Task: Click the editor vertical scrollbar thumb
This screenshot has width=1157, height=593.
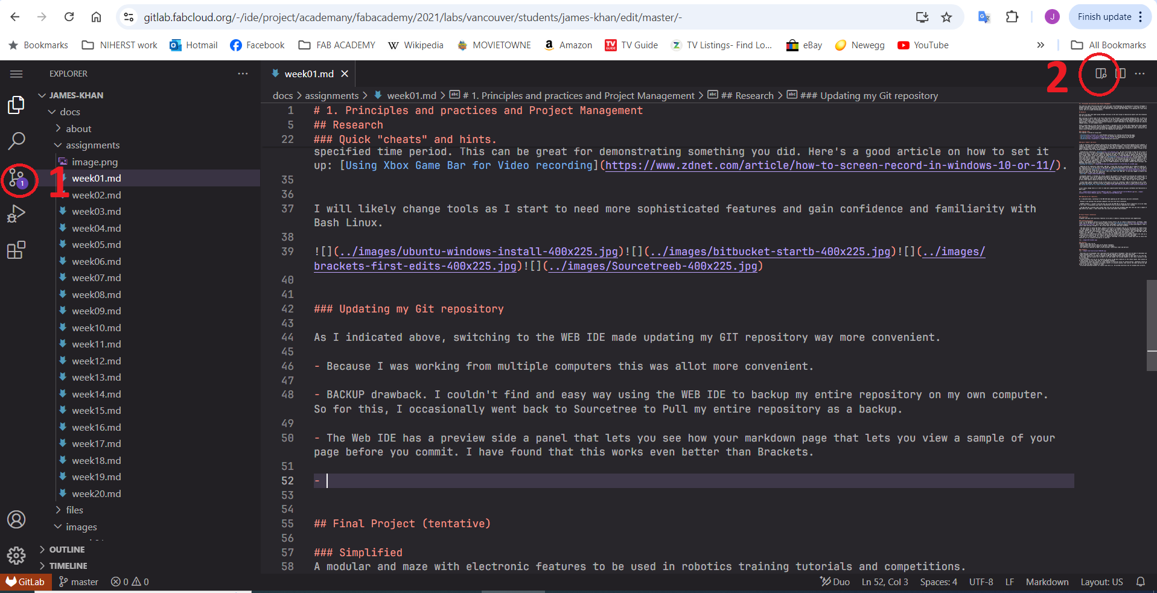Action: coord(1152,325)
